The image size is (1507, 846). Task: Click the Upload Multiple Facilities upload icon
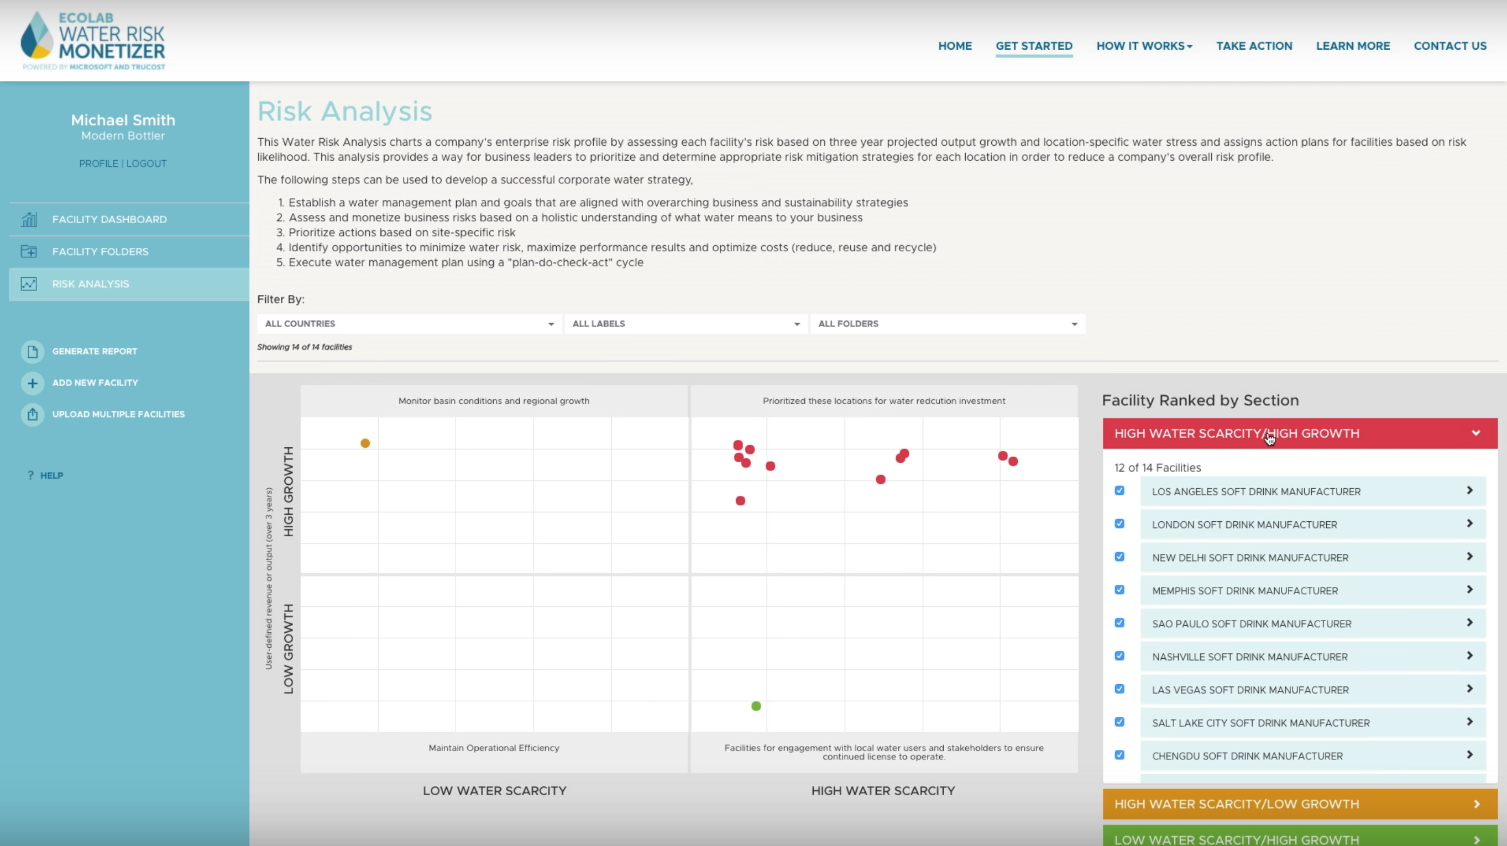coord(33,414)
